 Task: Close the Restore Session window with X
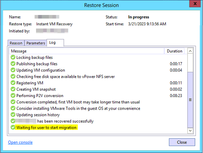[x=195, y=4]
